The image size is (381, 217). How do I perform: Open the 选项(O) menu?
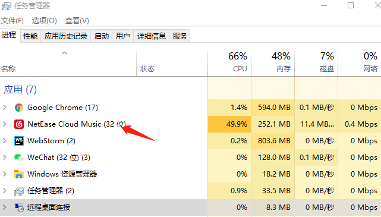coord(44,21)
